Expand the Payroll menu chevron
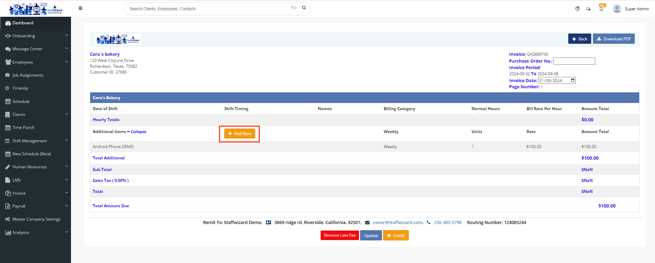Image resolution: width=655 pixels, height=263 pixels. click(x=67, y=206)
